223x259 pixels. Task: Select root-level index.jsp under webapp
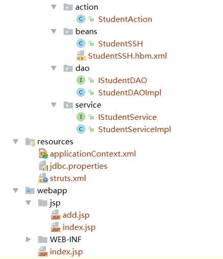click(x=66, y=252)
